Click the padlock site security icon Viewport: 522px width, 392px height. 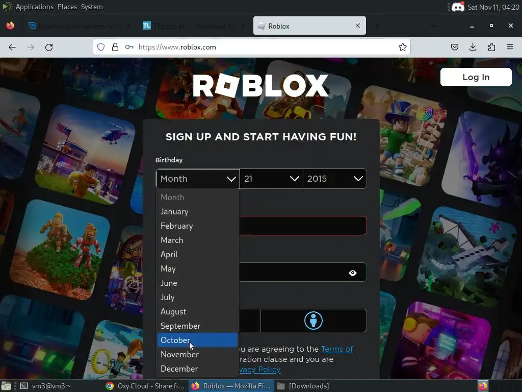tap(115, 47)
